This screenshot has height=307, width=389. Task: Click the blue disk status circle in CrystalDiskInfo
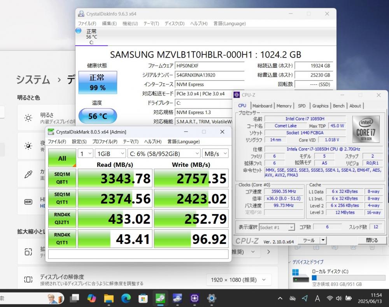pos(79,30)
